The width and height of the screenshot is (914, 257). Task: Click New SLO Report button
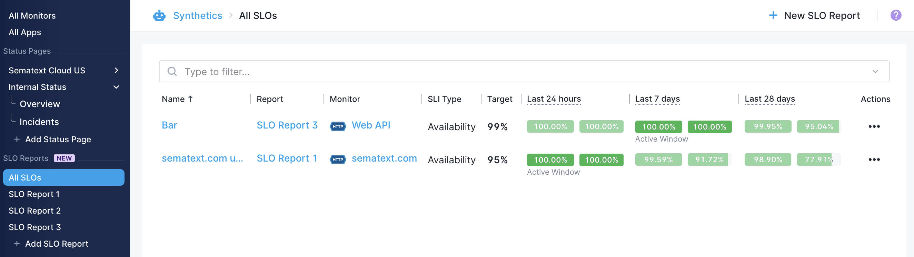coord(814,16)
